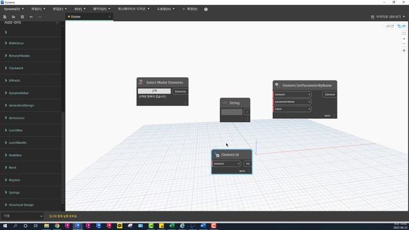This screenshot has height=230, width=409.
Task: Click the 선택 button in Select Model Elements
Action: [154, 91]
